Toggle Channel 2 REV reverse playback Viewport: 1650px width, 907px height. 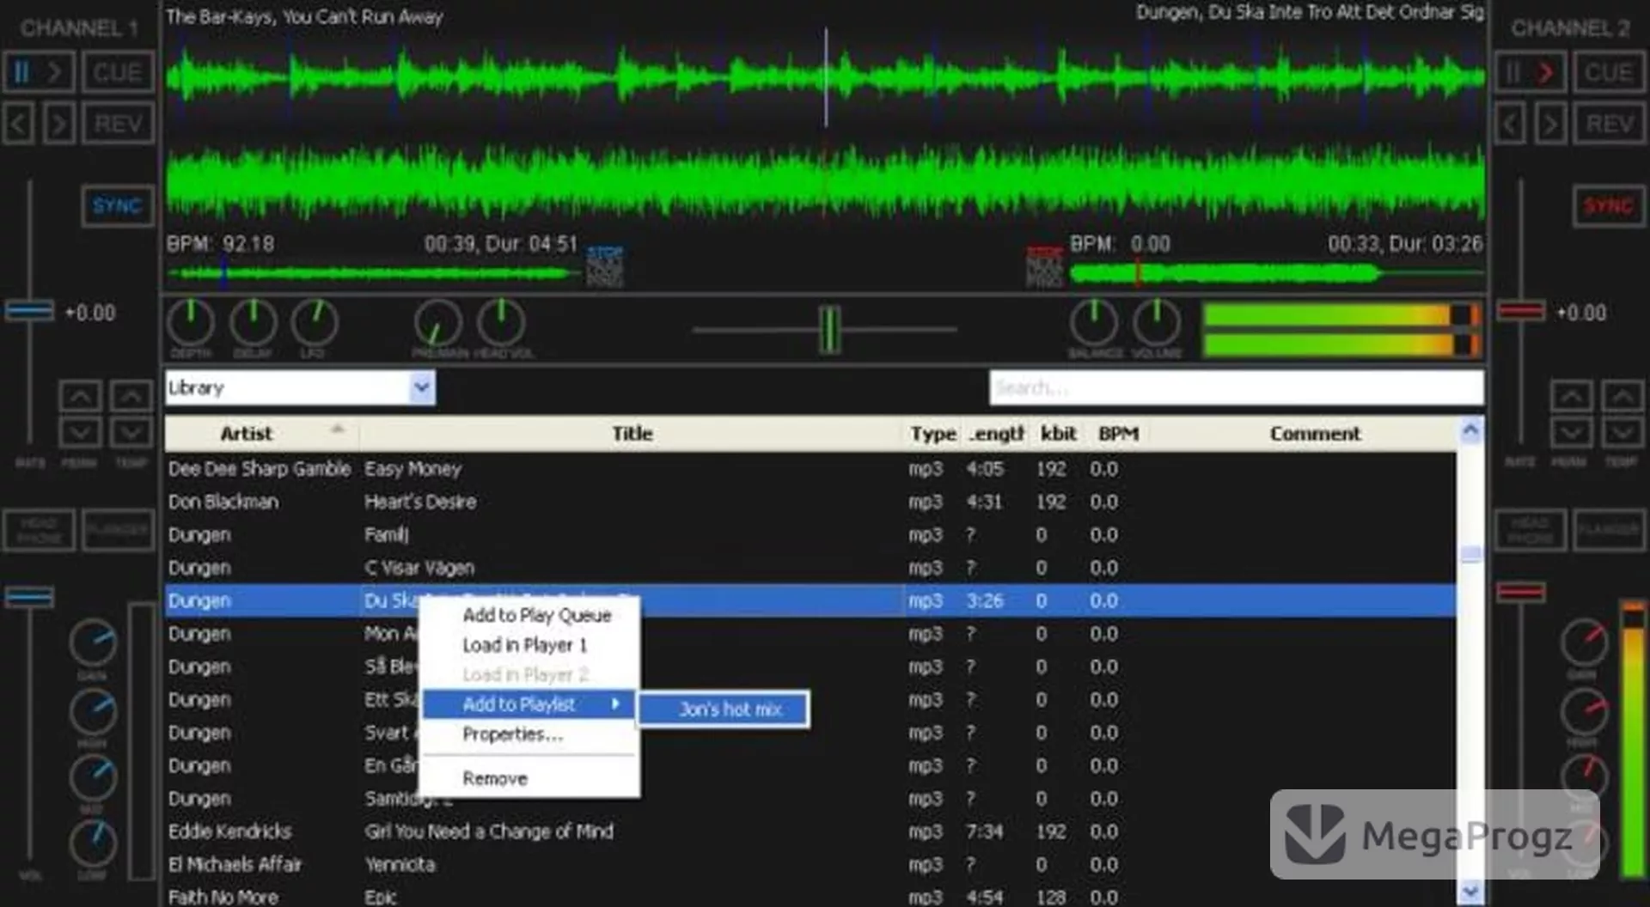pyautogui.click(x=1610, y=124)
